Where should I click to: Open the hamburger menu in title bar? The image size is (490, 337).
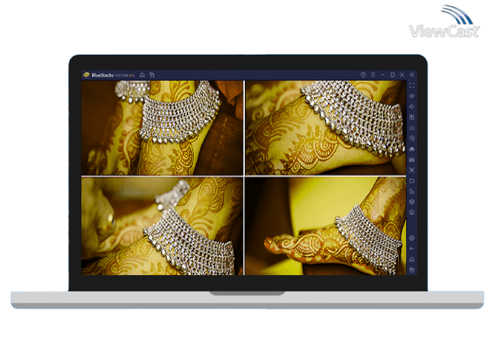click(373, 75)
